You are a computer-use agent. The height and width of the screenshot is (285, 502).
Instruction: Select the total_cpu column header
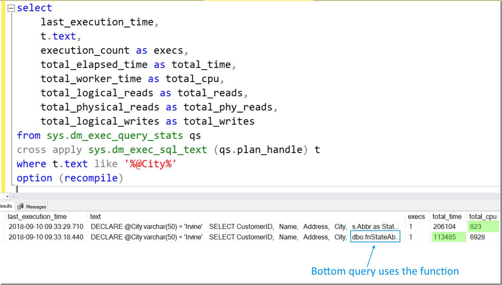483,217
